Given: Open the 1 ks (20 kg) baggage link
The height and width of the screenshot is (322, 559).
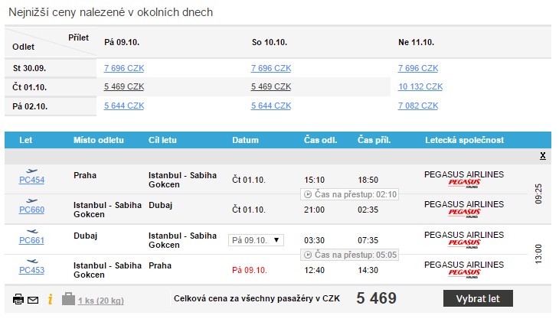Looking at the screenshot, I should point(101,301).
